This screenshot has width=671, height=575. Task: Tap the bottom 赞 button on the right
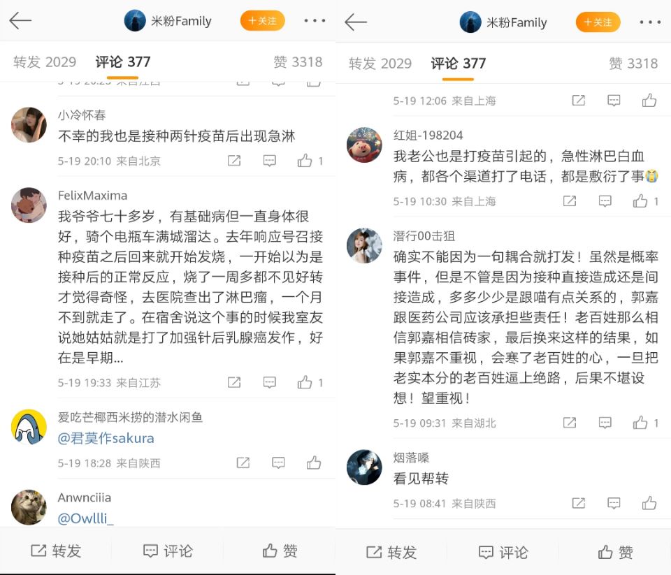point(615,553)
